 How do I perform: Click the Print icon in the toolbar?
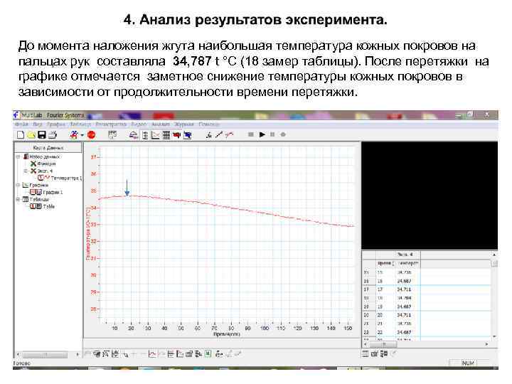[x=53, y=134]
